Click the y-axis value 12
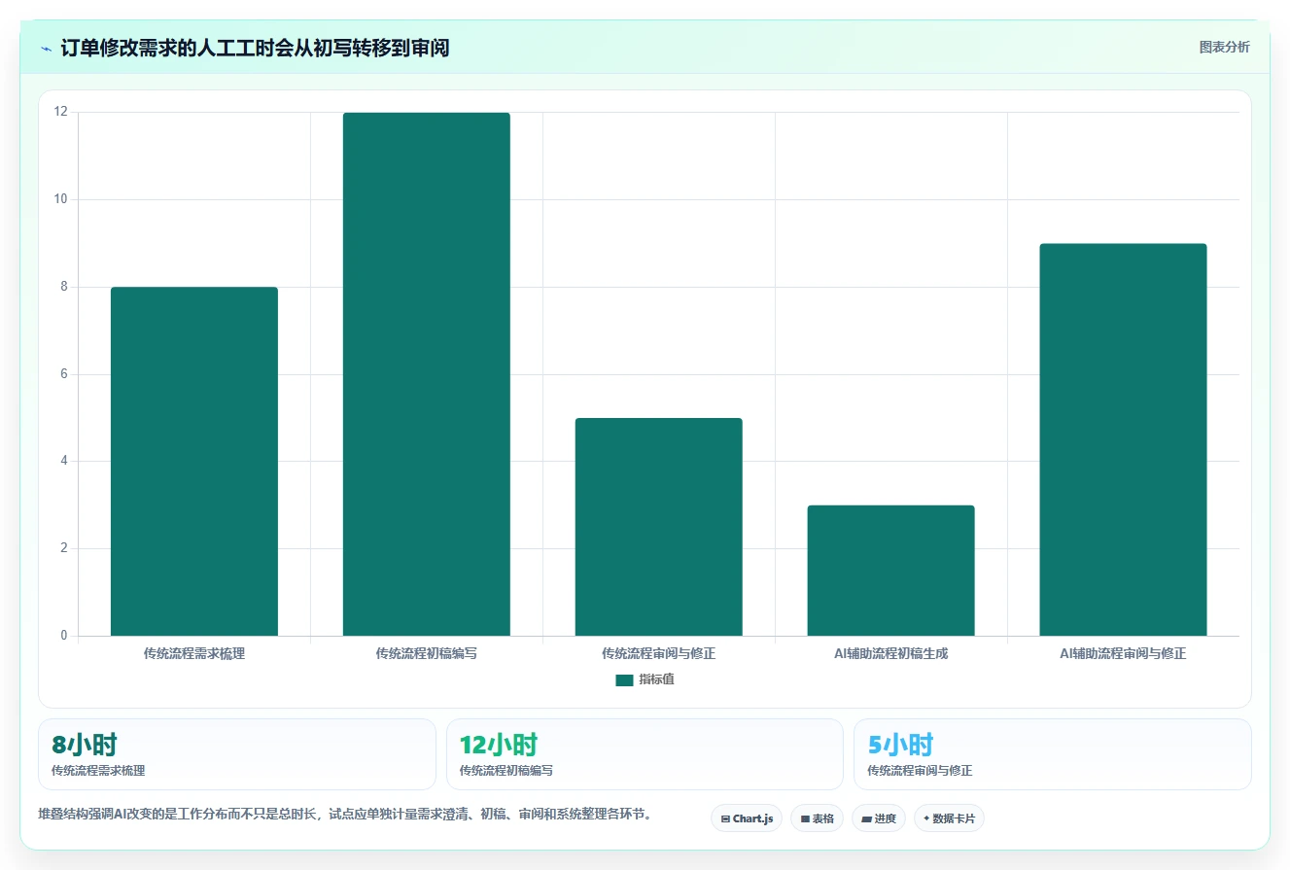1290x870 pixels. [x=61, y=112]
